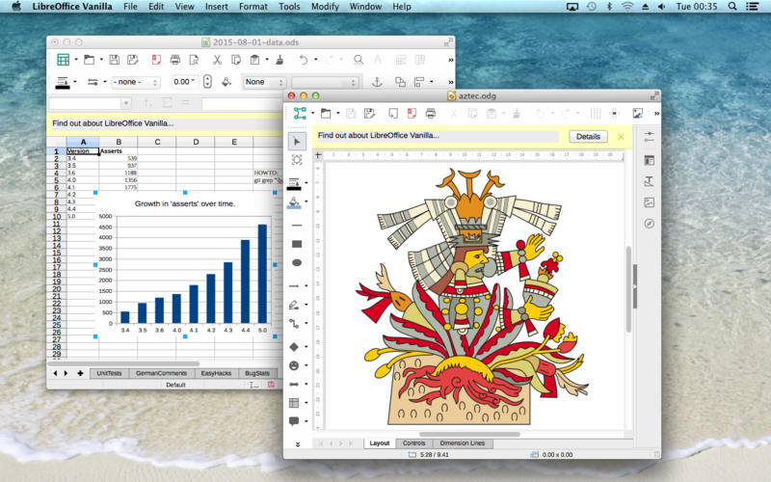The height and width of the screenshot is (482, 771).
Task: Open the 'None' area style dropdown in Calc
Action: (x=264, y=82)
